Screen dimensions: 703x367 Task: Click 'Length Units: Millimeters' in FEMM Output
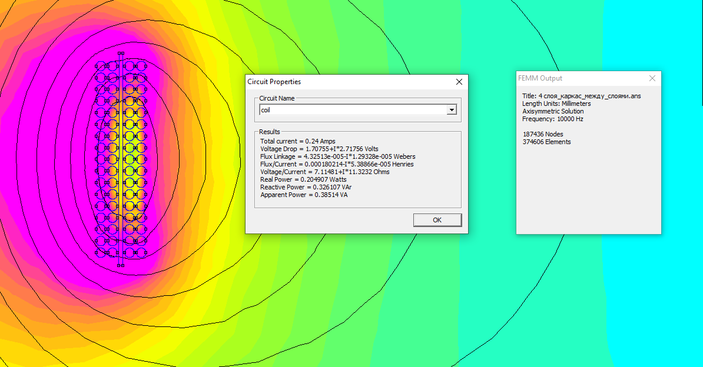556,104
